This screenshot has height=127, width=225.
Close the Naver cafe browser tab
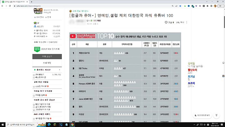coord(27,2)
